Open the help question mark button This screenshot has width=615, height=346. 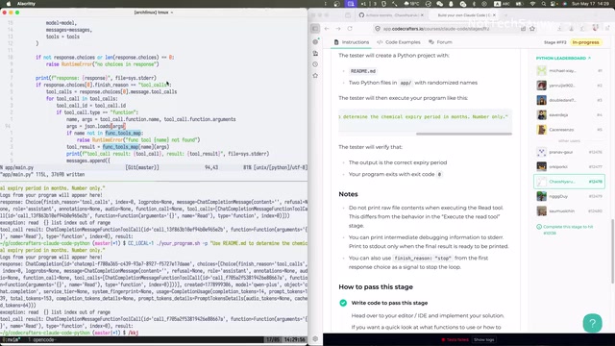pos(592,323)
